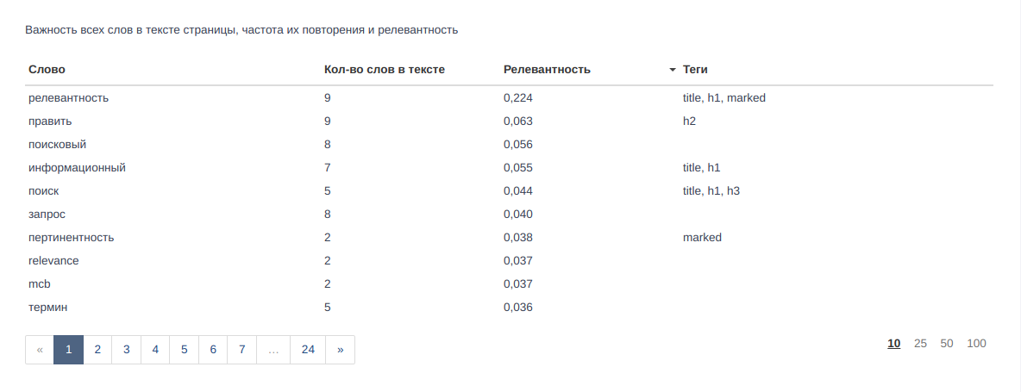Show 100 rows per page
Viewport: 1021px width, 392px height.
point(976,344)
